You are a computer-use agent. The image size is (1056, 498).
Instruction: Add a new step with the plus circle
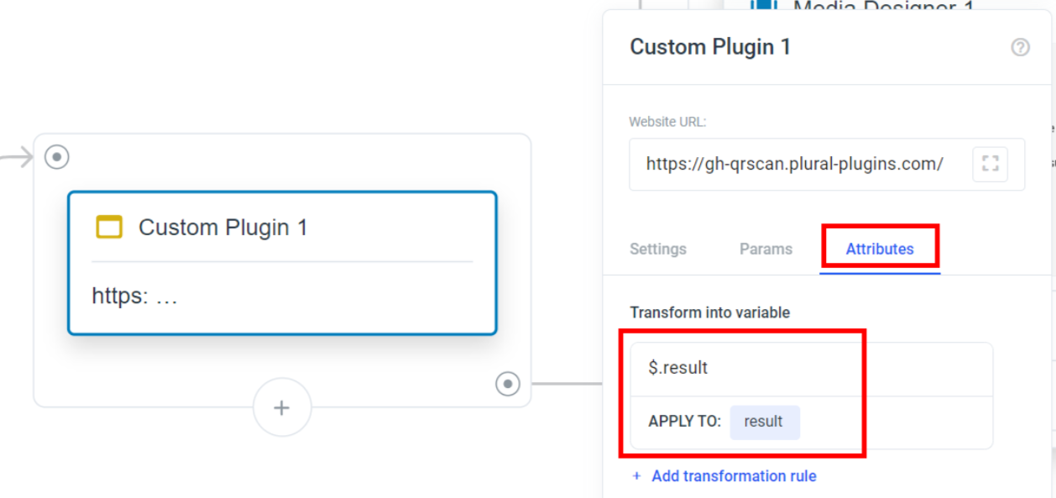[282, 407]
